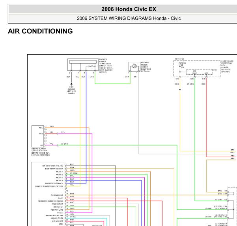The width and height of the screenshot is (237, 226).
Task: Click the 'MODE DEF' pin label
Action: coord(58,207)
